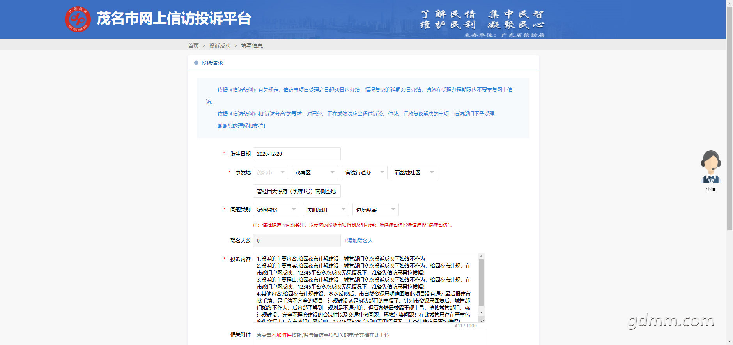Open the 失职渎职 subcategory dropdown
733x345 pixels.
(x=326, y=209)
